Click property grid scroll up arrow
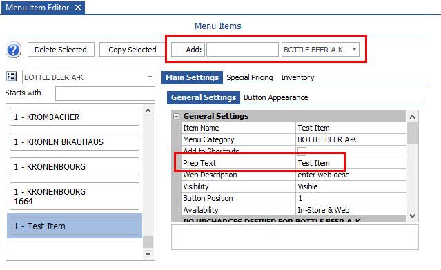 coord(412,116)
